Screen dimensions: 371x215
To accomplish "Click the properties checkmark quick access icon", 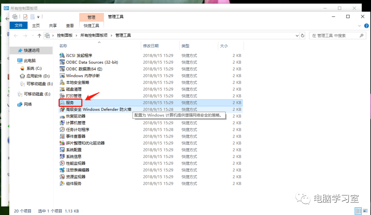I will 25,17.
